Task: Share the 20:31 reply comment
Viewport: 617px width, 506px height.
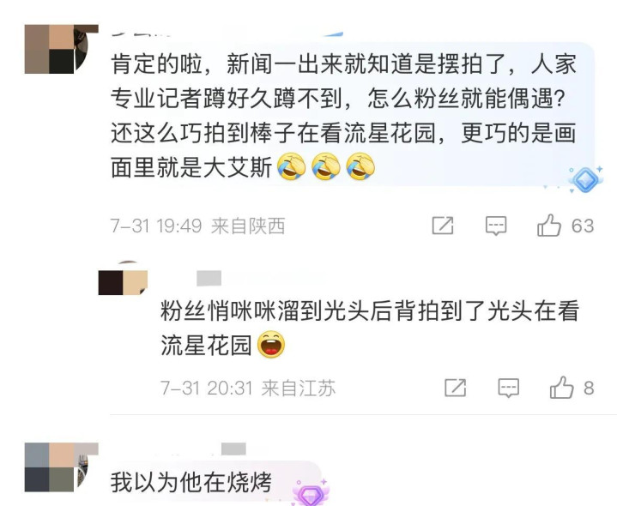Action: tap(456, 388)
